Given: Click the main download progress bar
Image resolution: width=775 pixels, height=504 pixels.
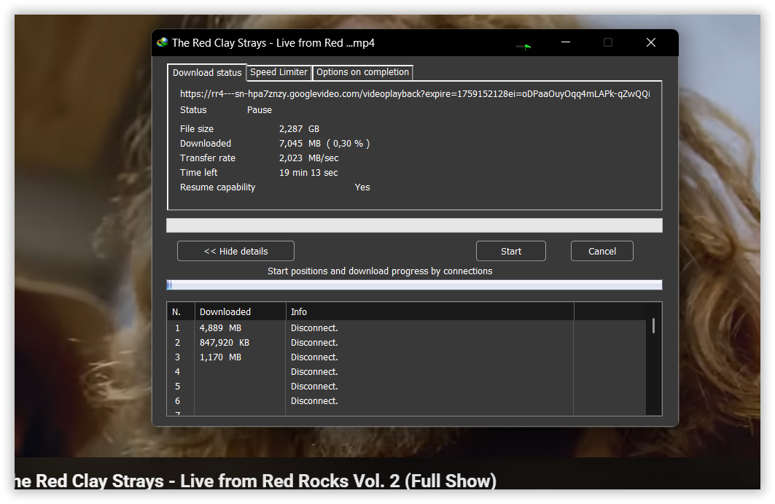Looking at the screenshot, I should point(414,225).
